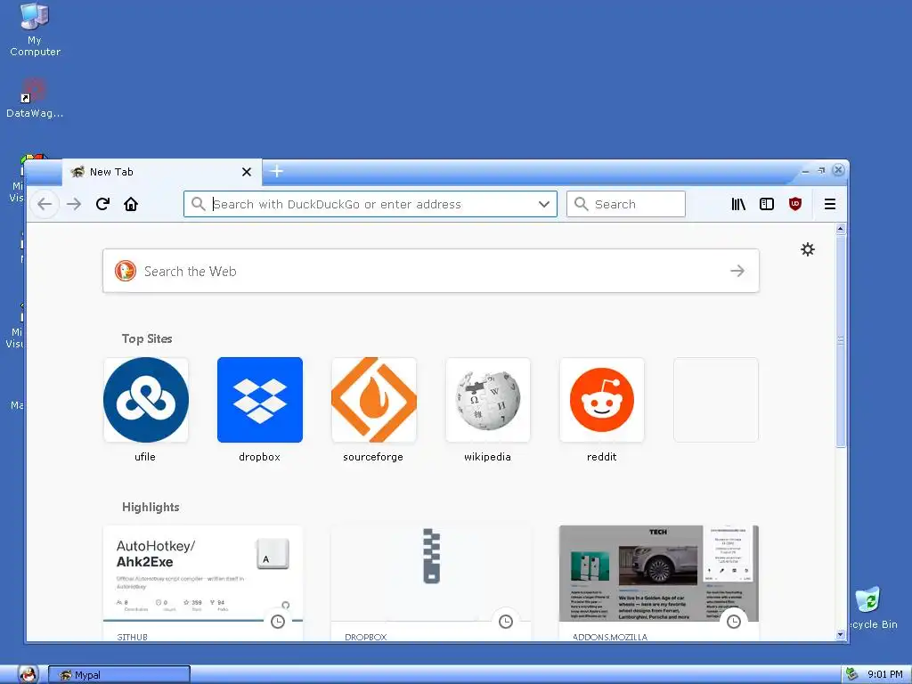The width and height of the screenshot is (912, 684).
Task: Open My Computer desktop icon
Action: pos(35,30)
